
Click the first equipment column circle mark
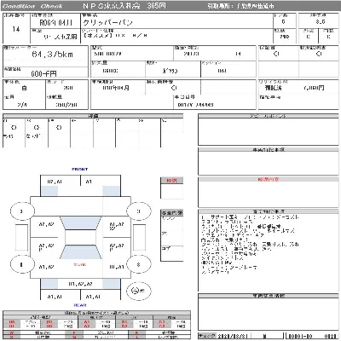point(14,128)
